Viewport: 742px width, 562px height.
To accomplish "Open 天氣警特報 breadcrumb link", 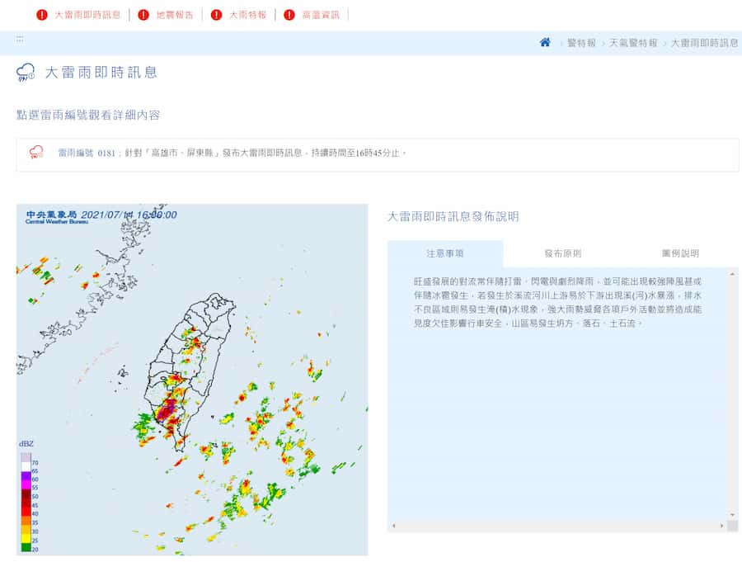I will 633,43.
